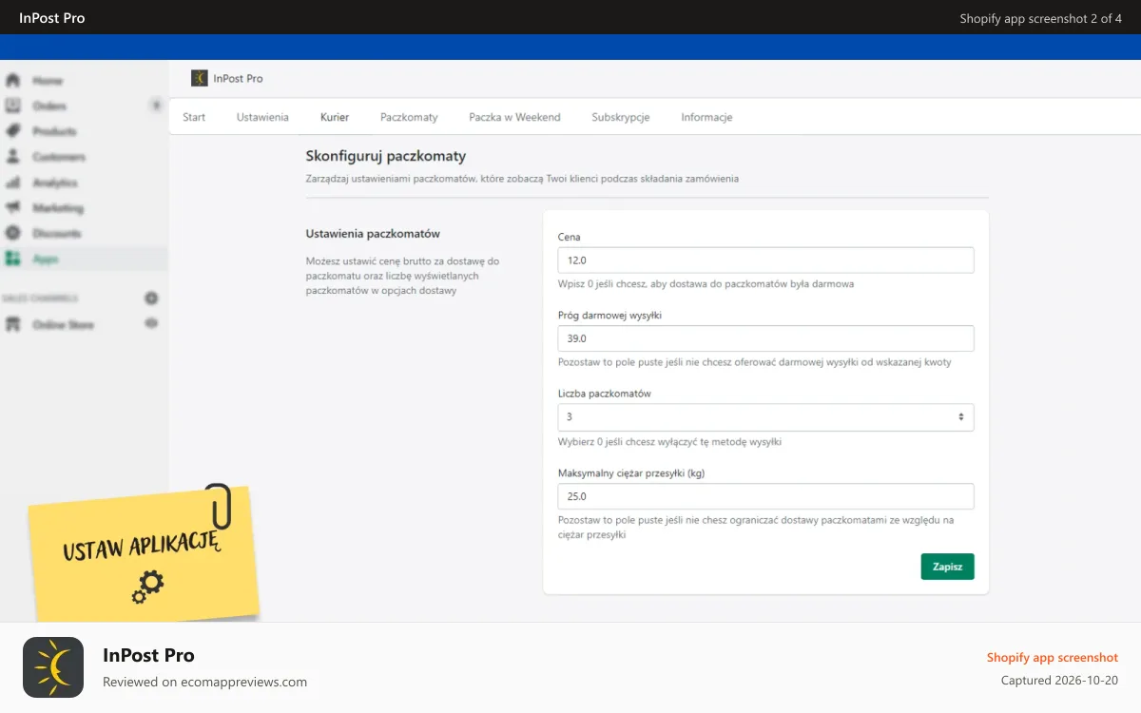1141x713 pixels.
Task: Click the InPost Pro logo in the app header
Action: point(200,78)
